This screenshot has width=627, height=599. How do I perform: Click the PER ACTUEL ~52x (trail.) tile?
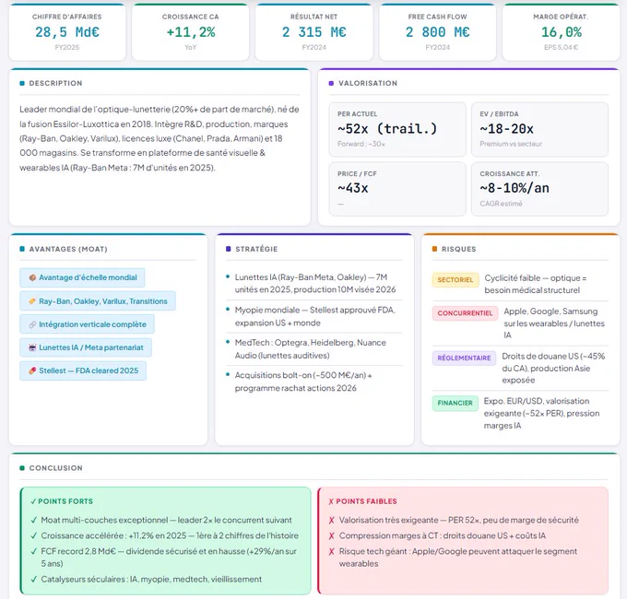[x=397, y=129]
